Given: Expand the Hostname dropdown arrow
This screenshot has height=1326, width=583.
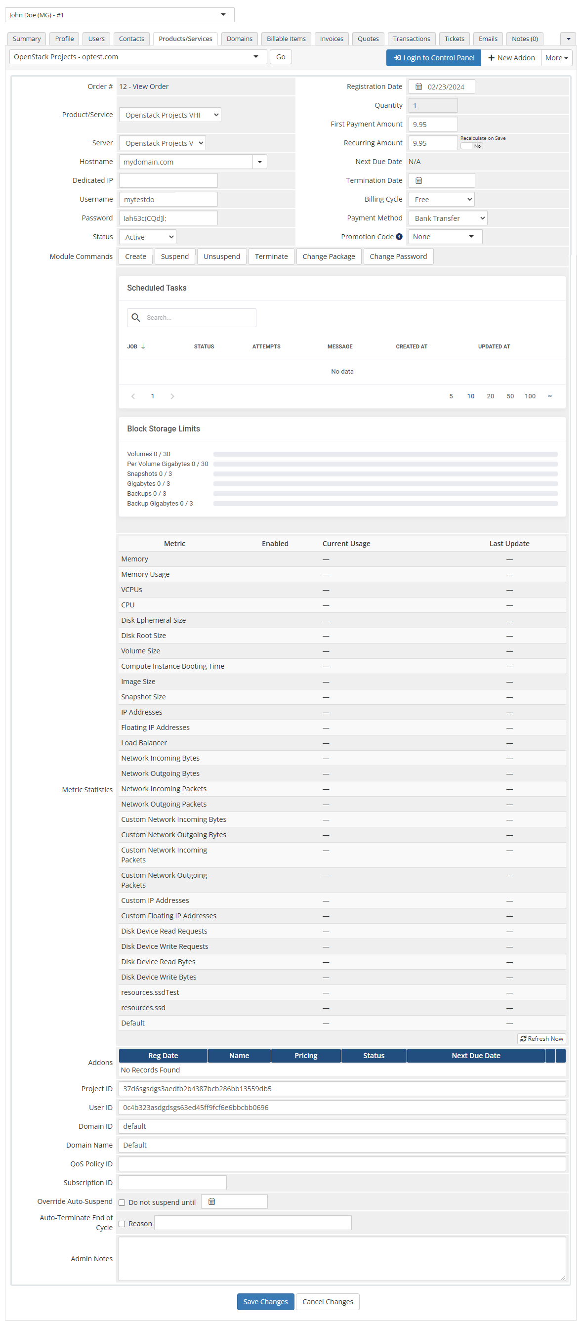Looking at the screenshot, I should coord(260,162).
